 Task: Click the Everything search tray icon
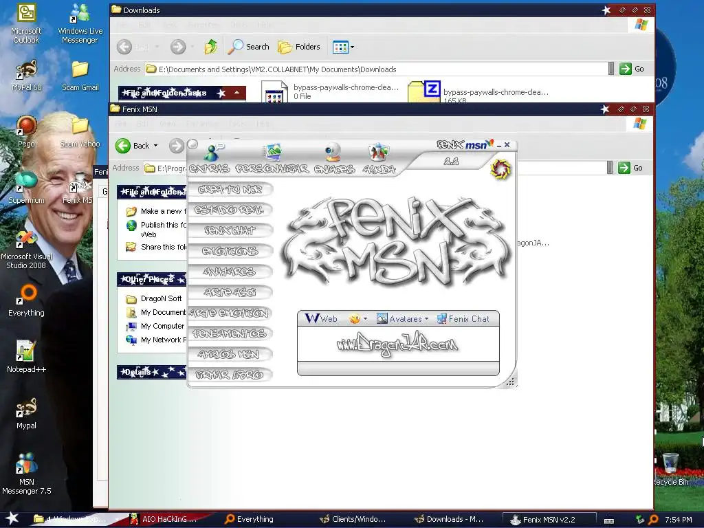pos(653,520)
